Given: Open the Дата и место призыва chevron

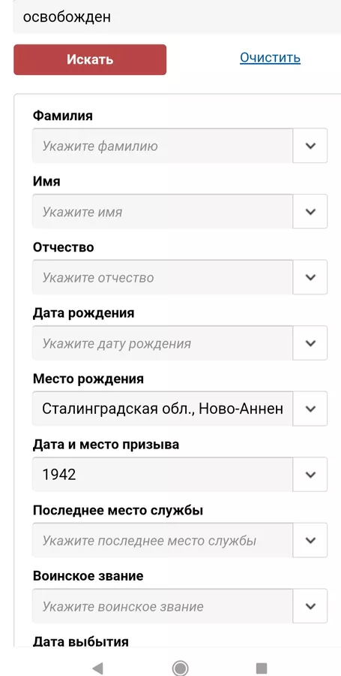Looking at the screenshot, I should (310, 475).
